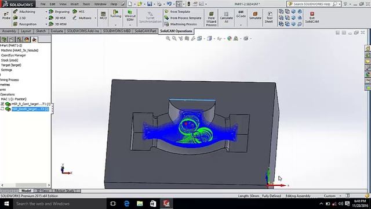The width and height of the screenshot is (371, 209).
Task: Click feature tree horizontal scrollbar
Action: click(x=31, y=185)
